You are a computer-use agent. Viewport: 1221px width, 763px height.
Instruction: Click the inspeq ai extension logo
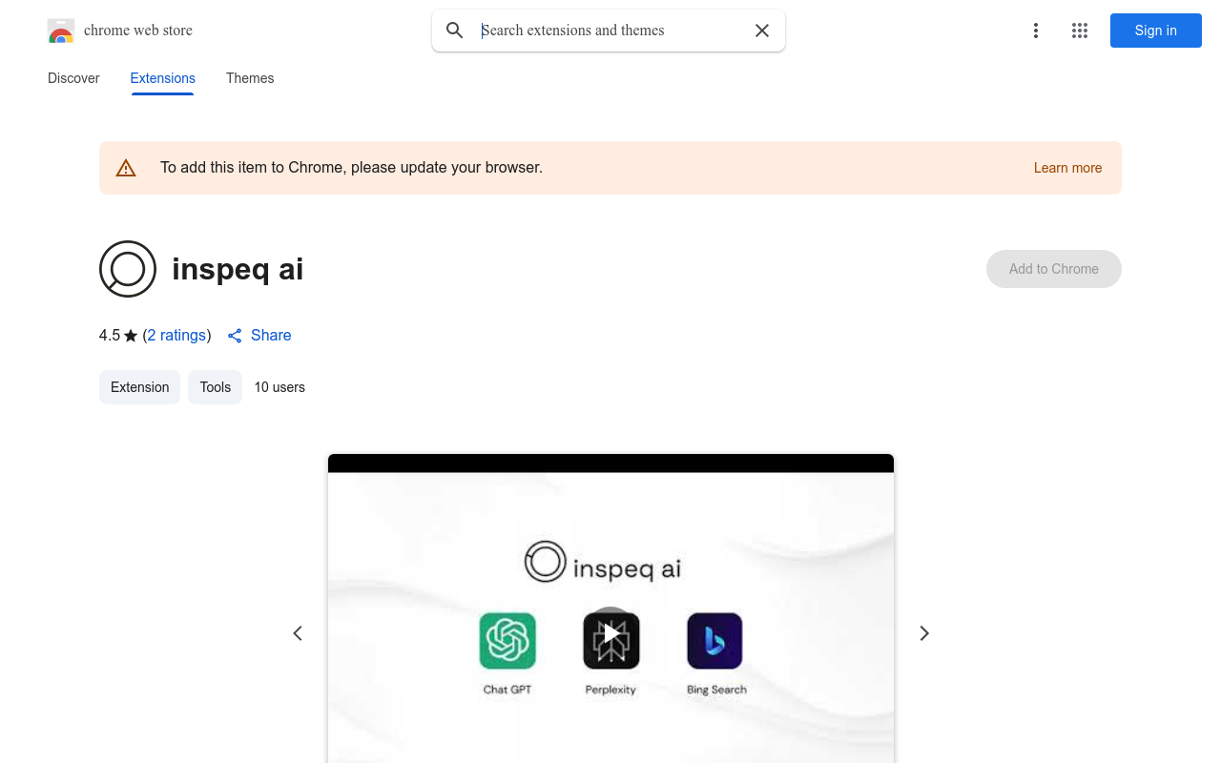(x=128, y=269)
